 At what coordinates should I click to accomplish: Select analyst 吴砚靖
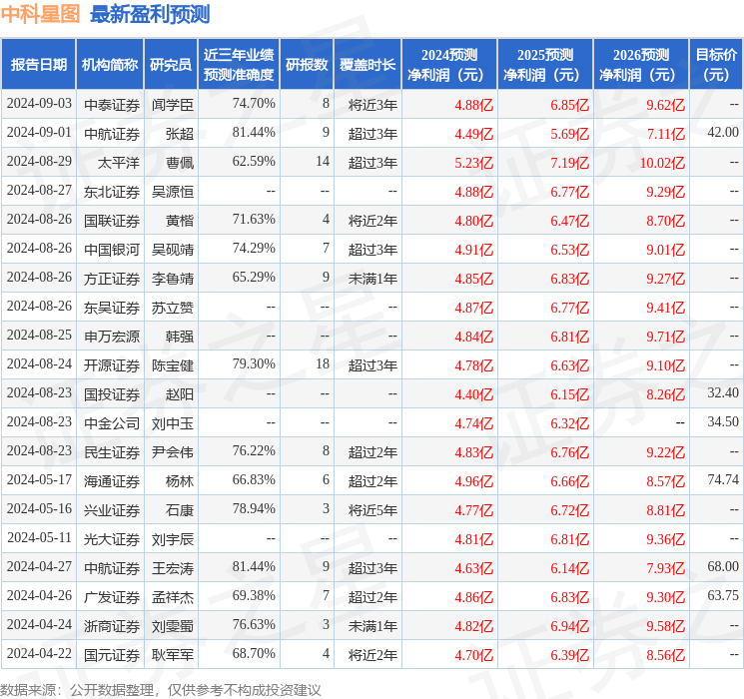(173, 249)
